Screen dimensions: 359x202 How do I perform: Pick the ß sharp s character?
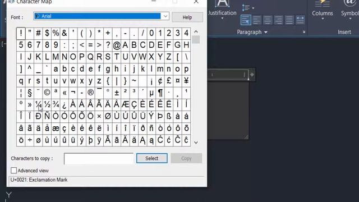pos(169,117)
